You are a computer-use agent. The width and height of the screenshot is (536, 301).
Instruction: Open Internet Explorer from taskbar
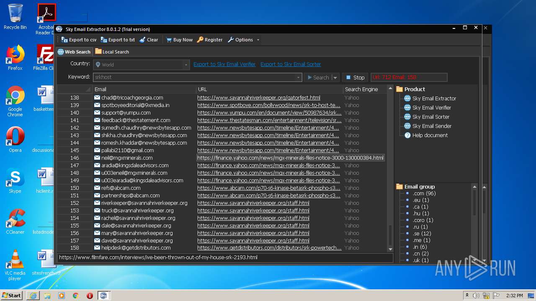(33, 296)
